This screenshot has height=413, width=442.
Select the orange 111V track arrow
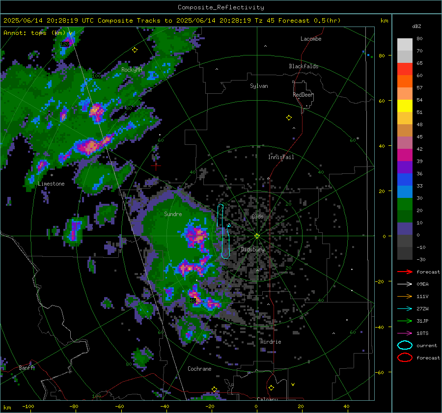(405, 296)
